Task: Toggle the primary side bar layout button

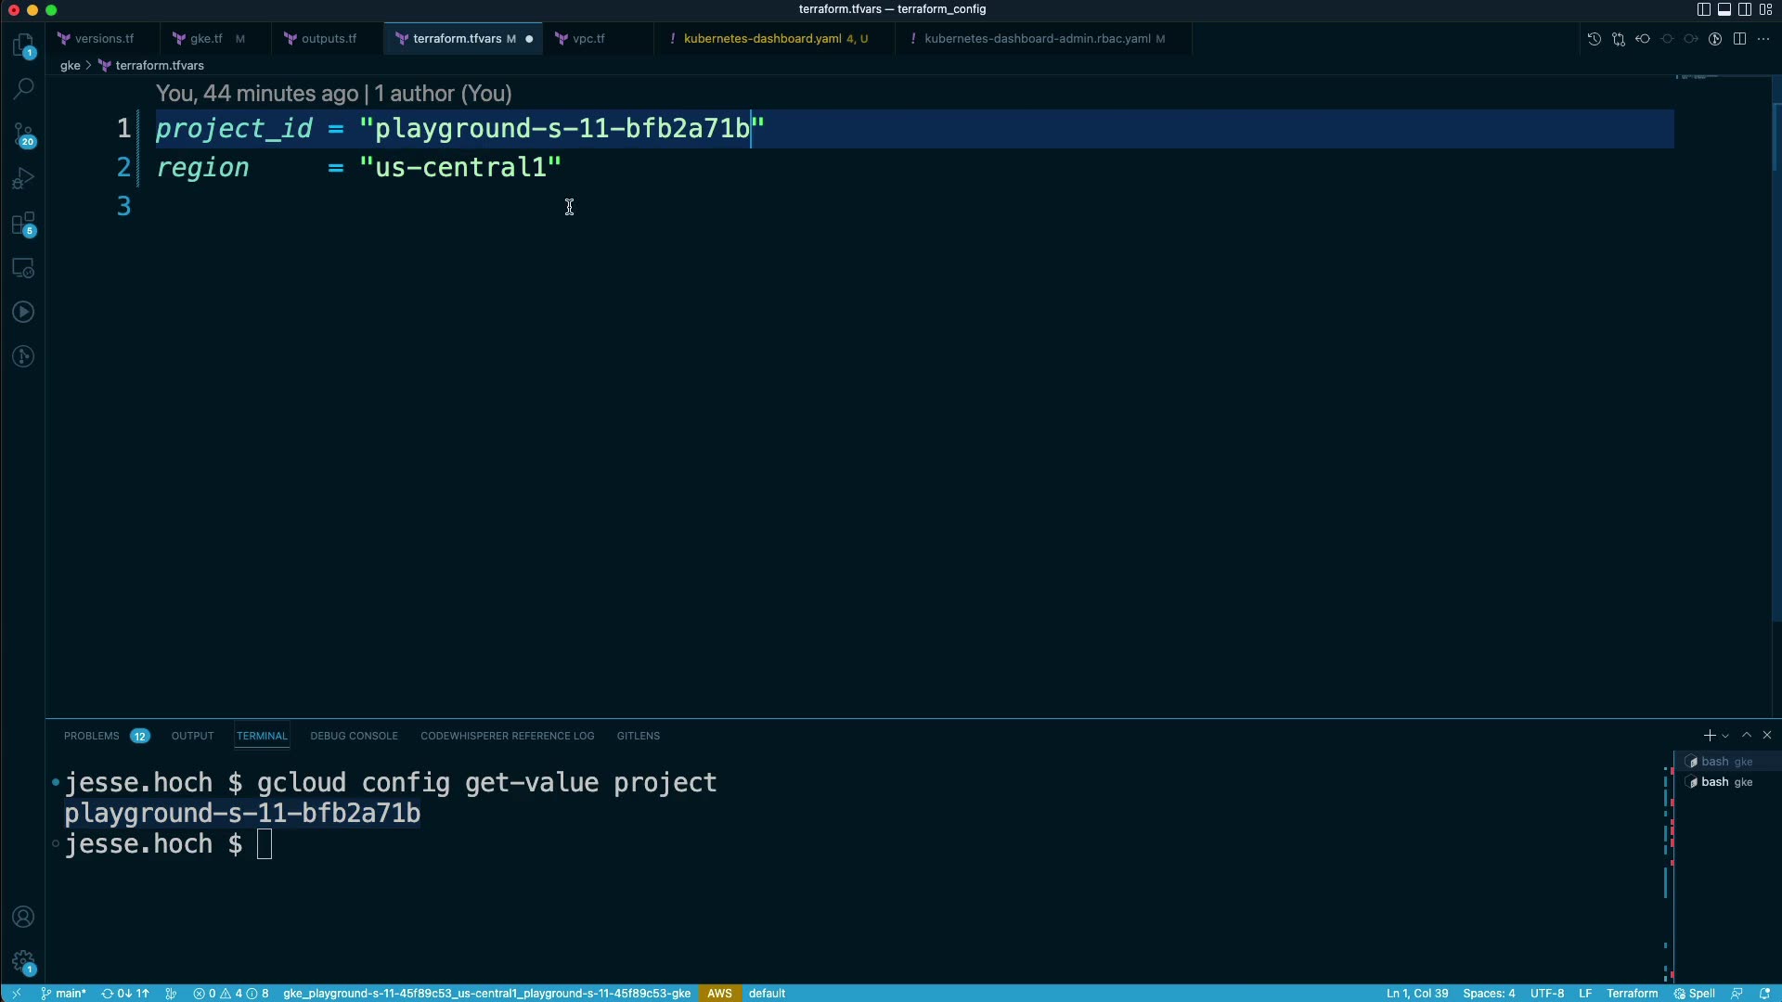Action: (x=1704, y=9)
